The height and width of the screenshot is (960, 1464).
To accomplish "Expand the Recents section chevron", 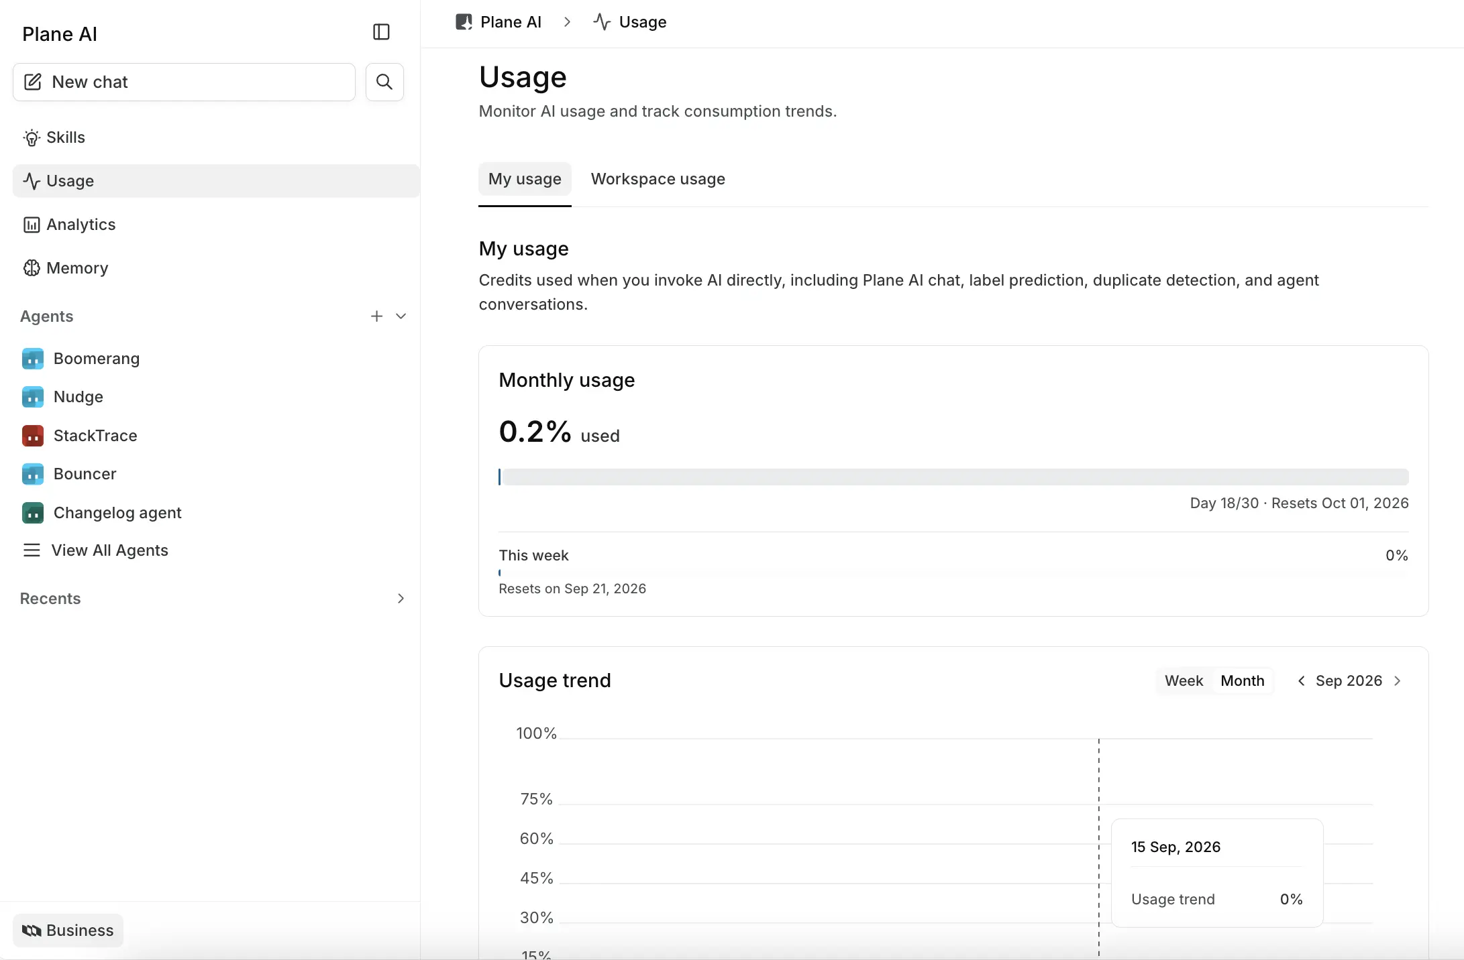I will [x=401, y=599].
